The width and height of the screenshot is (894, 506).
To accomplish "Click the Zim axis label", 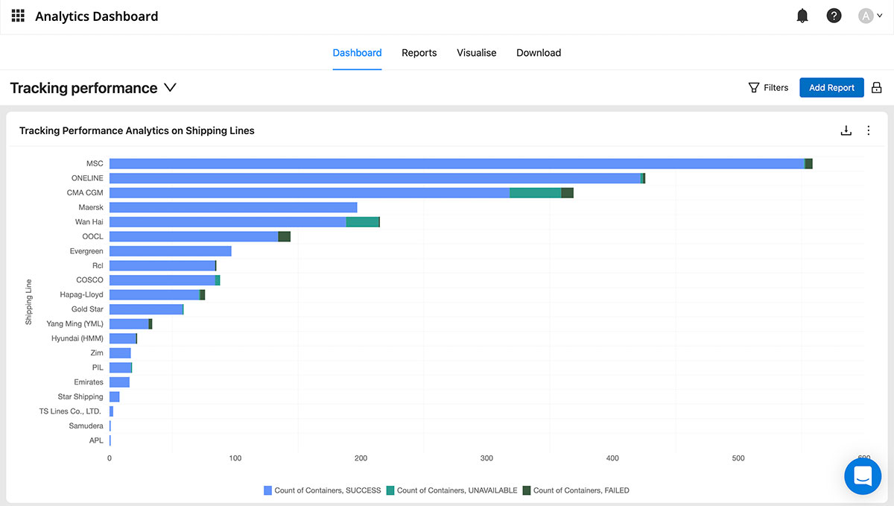I will [97, 353].
